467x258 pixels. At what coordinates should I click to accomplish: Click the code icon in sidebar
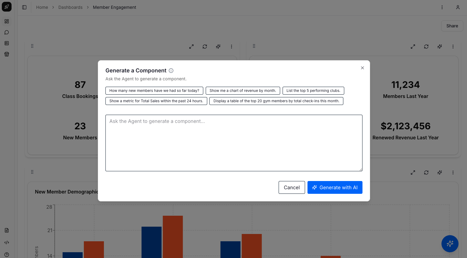pos(7,242)
